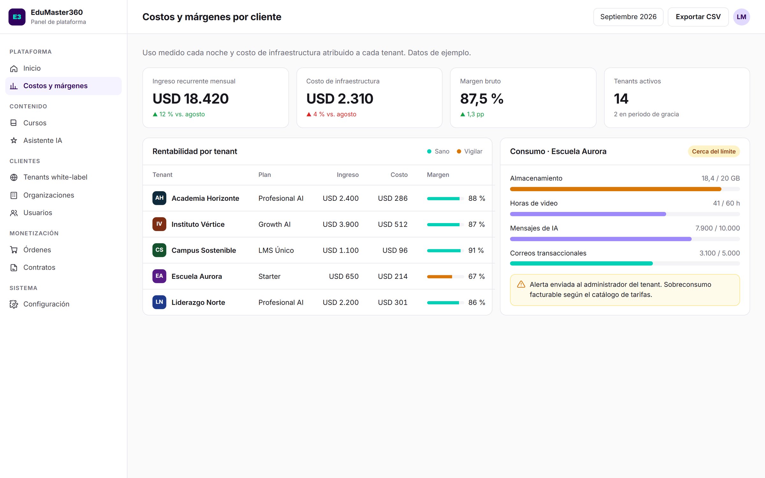Open the Contratos page
This screenshot has height=478, width=765.
tap(63, 268)
